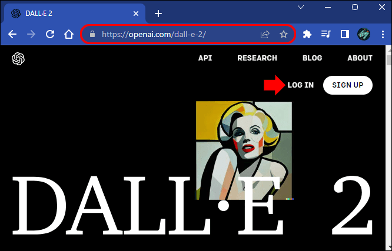The height and width of the screenshot is (251, 392).
Task: Open the BLOG menu item
Action: pyautogui.click(x=313, y=58)
